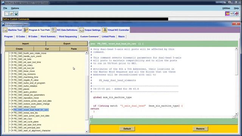This screenshot has height=136, width=242.
Task: Select the Linked Posts sub-tab
Action: [x=108, y=37]
